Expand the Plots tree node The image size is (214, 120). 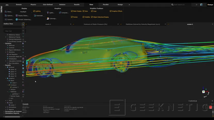6,100
